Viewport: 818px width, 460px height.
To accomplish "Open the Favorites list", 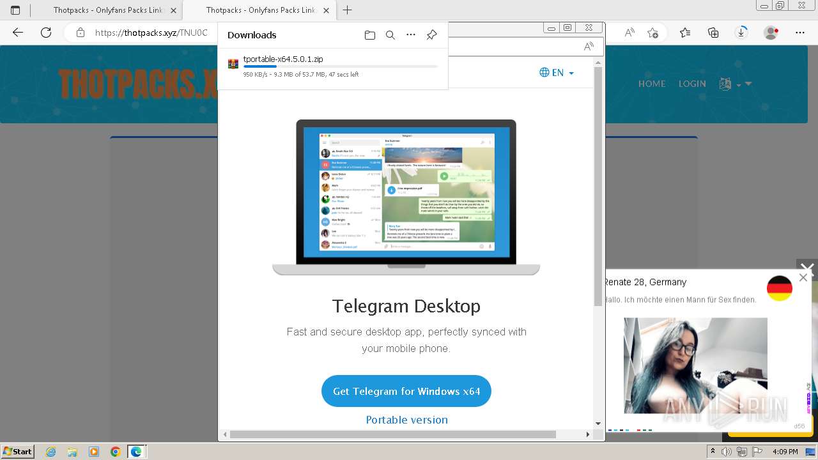I will pyautogui.click(x=685, y=33).
